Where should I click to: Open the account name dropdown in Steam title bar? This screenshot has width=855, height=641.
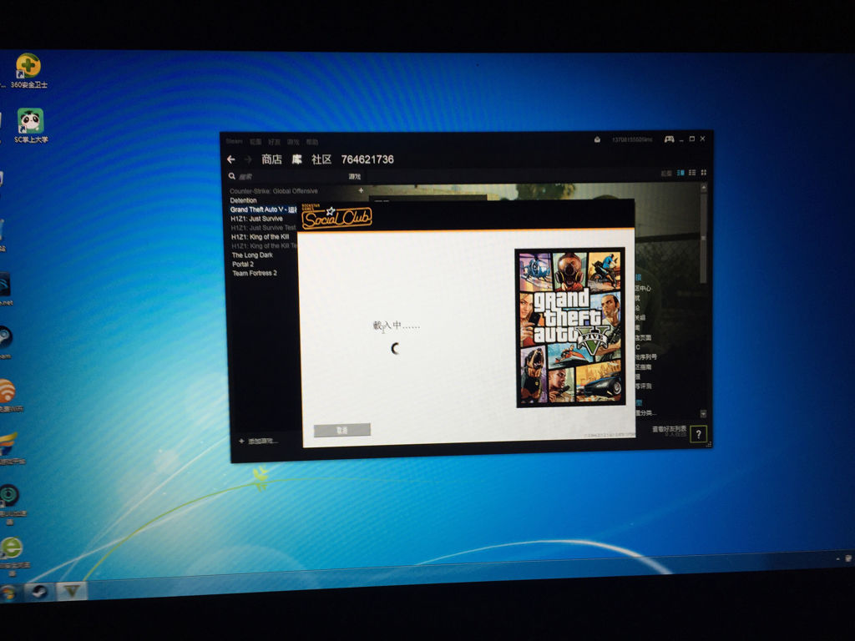(x=632, y=139)
